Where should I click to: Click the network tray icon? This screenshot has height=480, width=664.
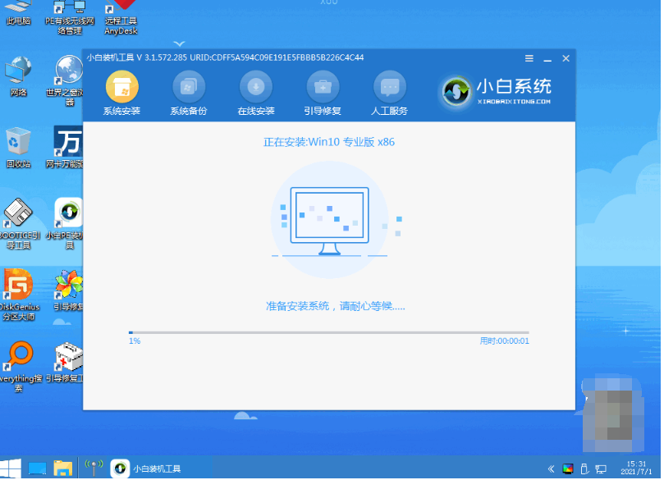click(601, 469)
